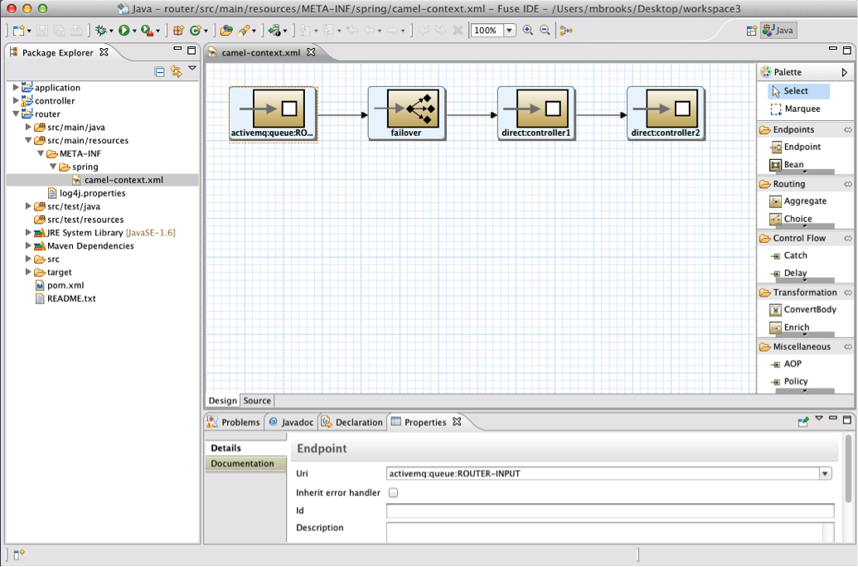The image size is (858, 567).
Task: Open the zoom percentage dropdown
Action: 509,31
